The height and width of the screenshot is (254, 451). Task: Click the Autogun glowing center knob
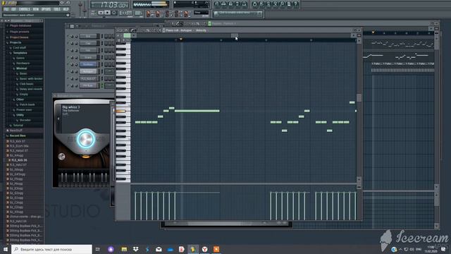(86, 139)
